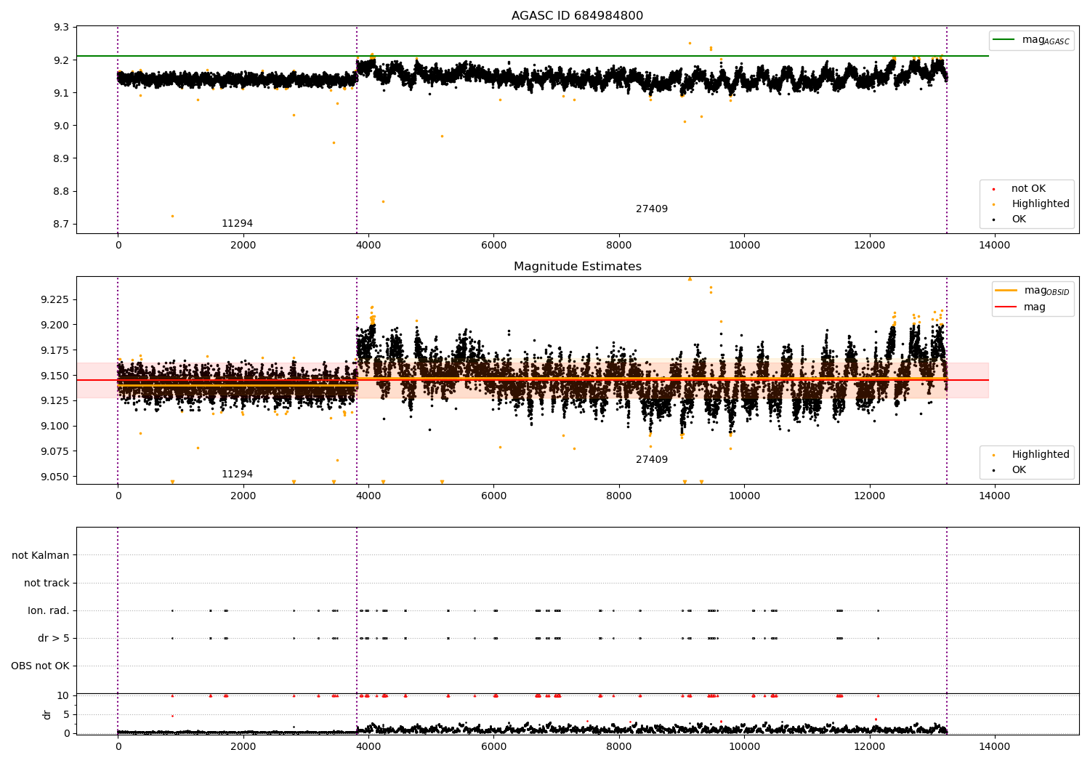Click the Magnitude Estimates subplot title
This screenshot has height=763, width=1090.
tap(577, 267)
